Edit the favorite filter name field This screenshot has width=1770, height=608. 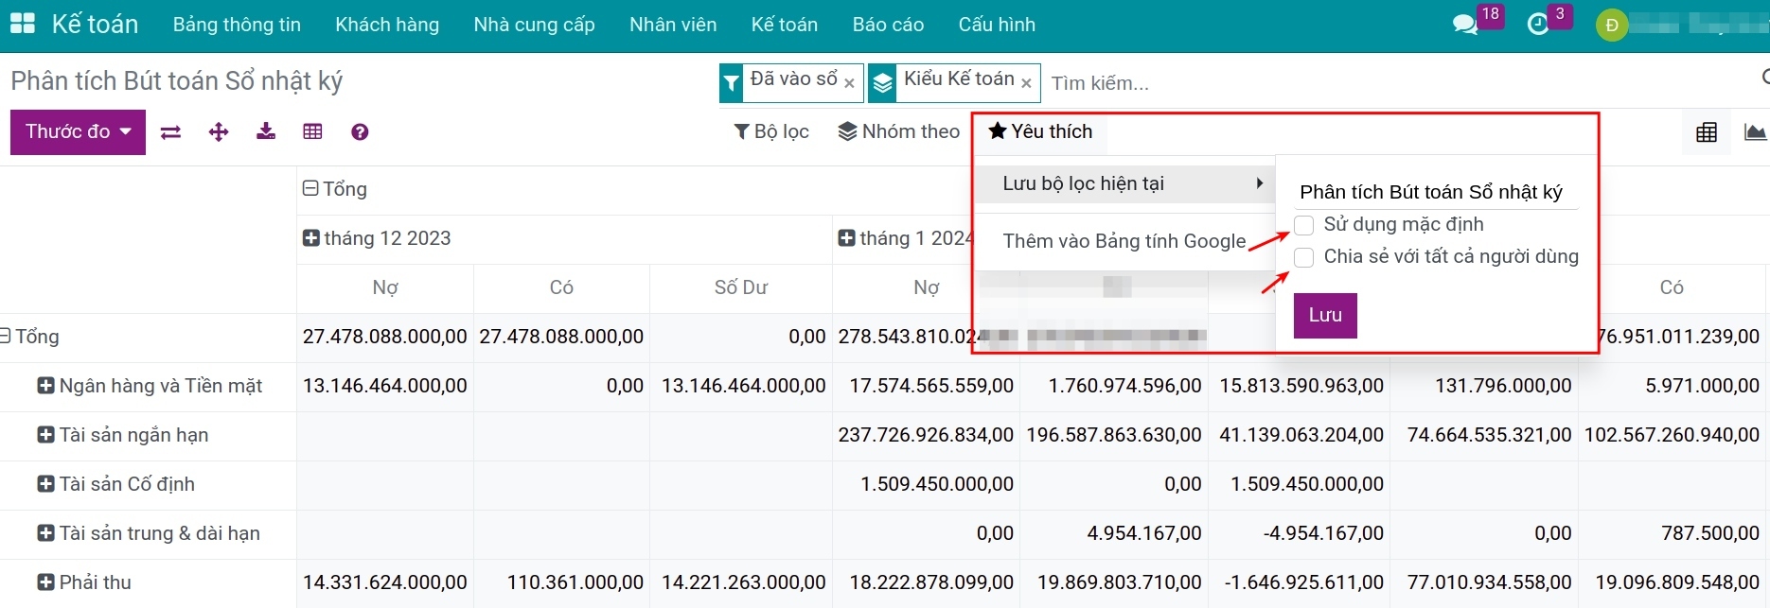pos(1435,193)
